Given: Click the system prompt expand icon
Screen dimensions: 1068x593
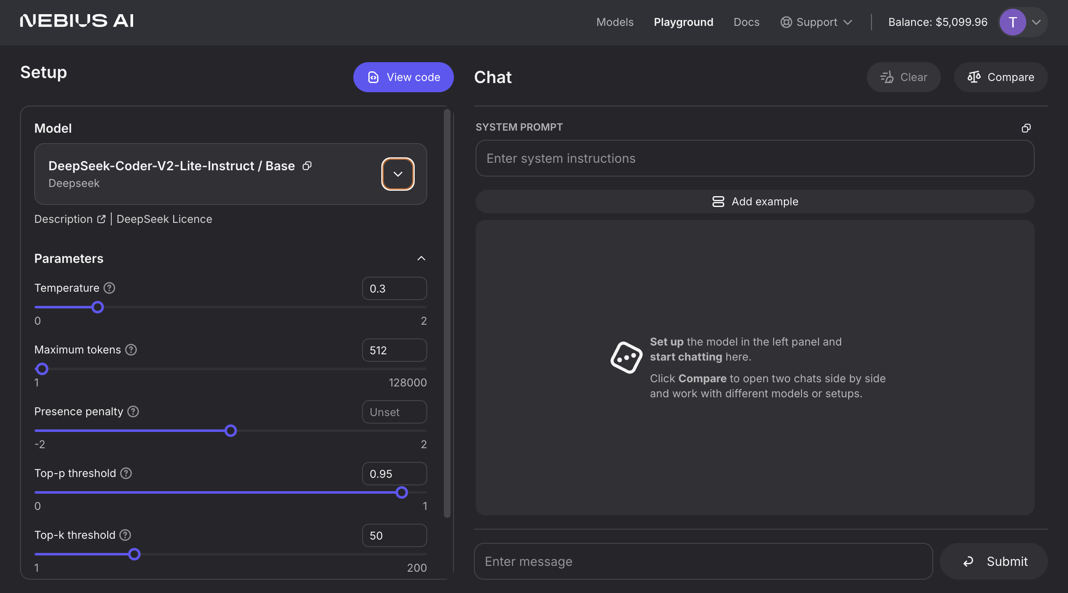Looking at the screenshot, I should click(x=1026, y=128).
